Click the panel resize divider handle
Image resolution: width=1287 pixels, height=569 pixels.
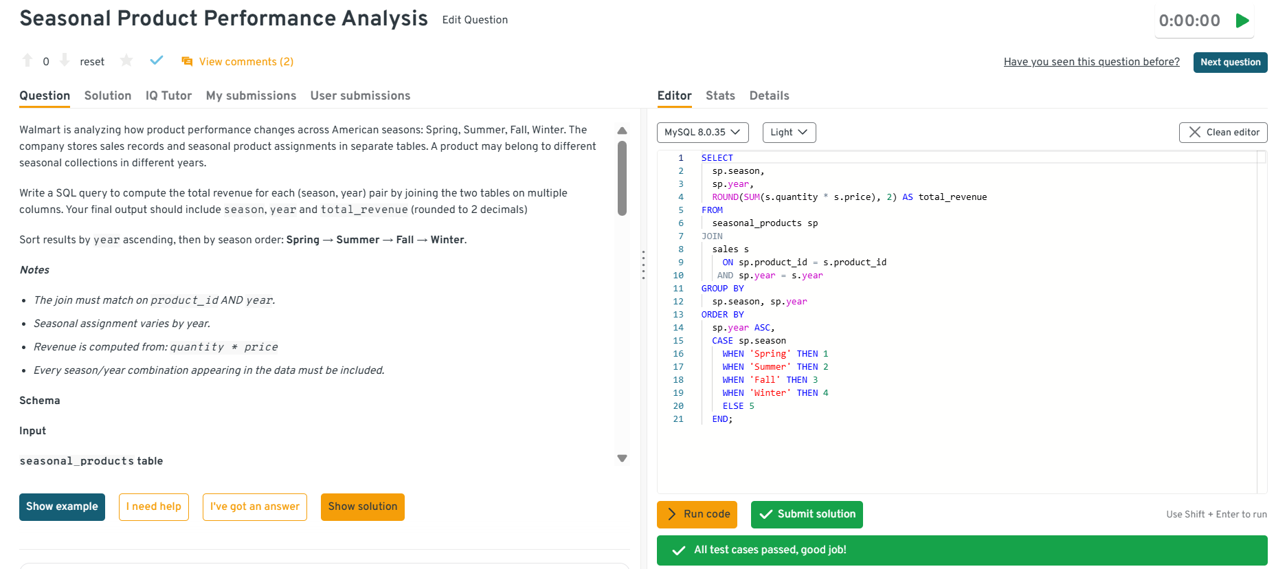643,265
